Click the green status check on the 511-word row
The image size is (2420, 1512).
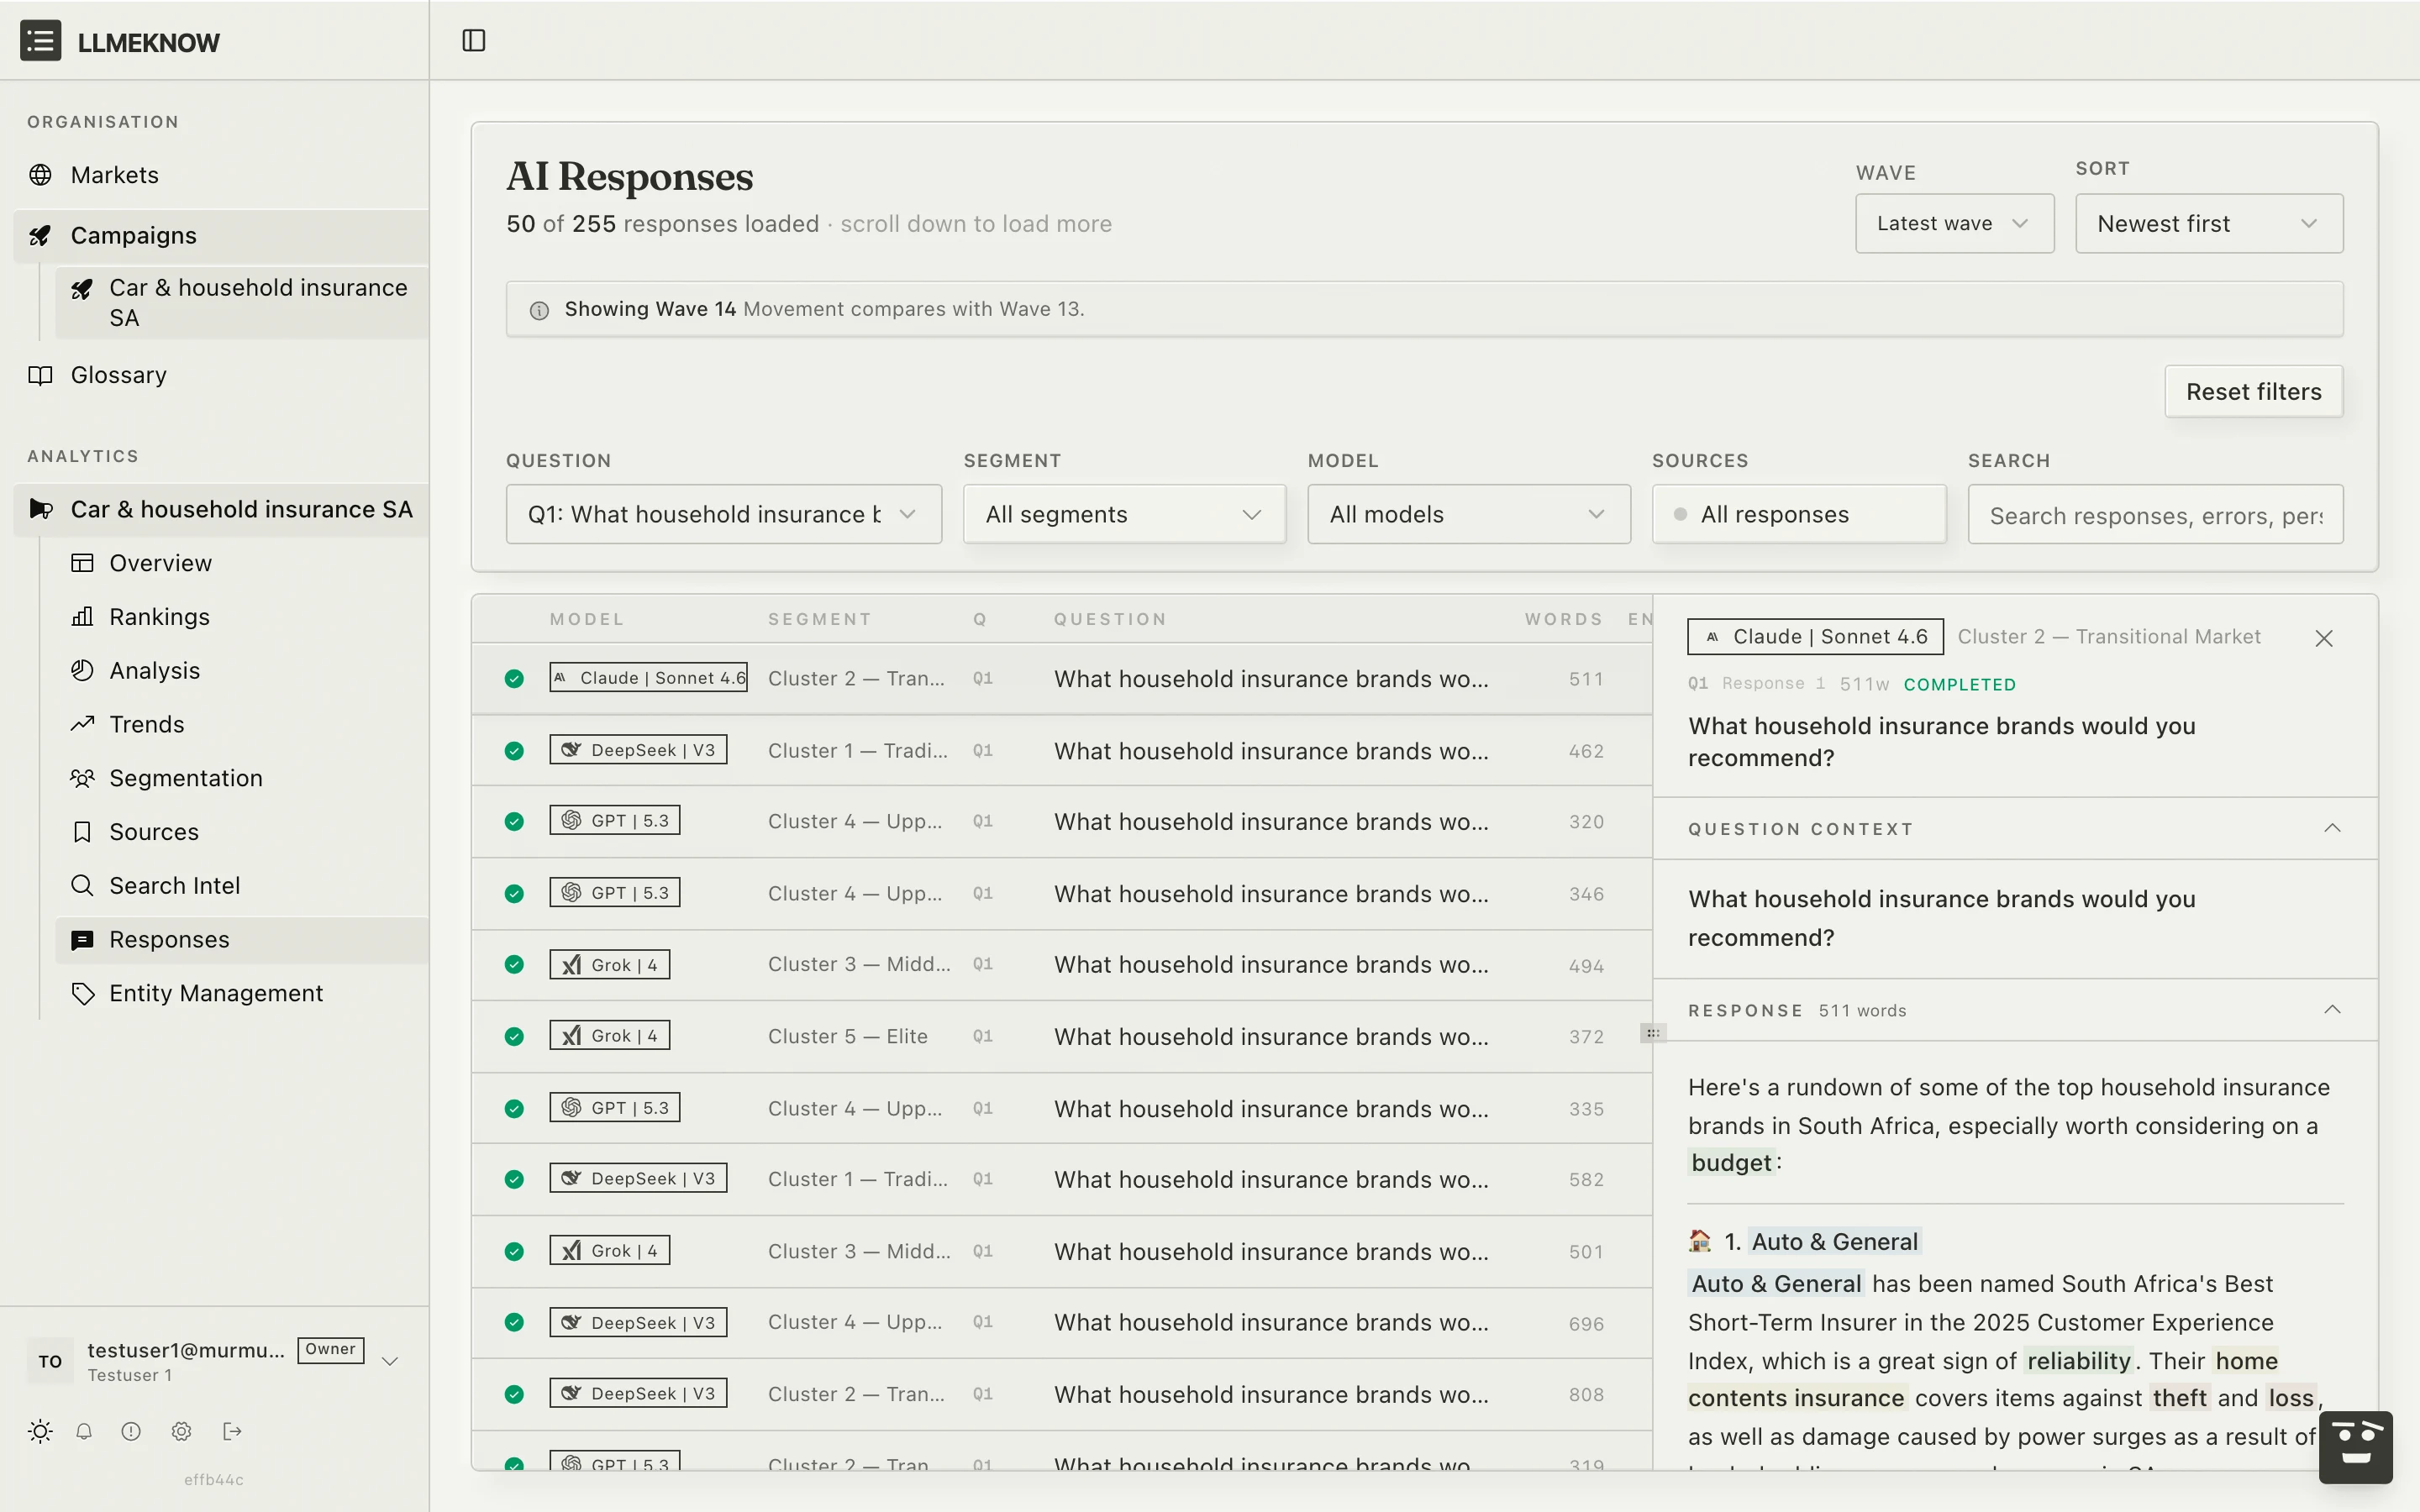click(x=514, y=679)
